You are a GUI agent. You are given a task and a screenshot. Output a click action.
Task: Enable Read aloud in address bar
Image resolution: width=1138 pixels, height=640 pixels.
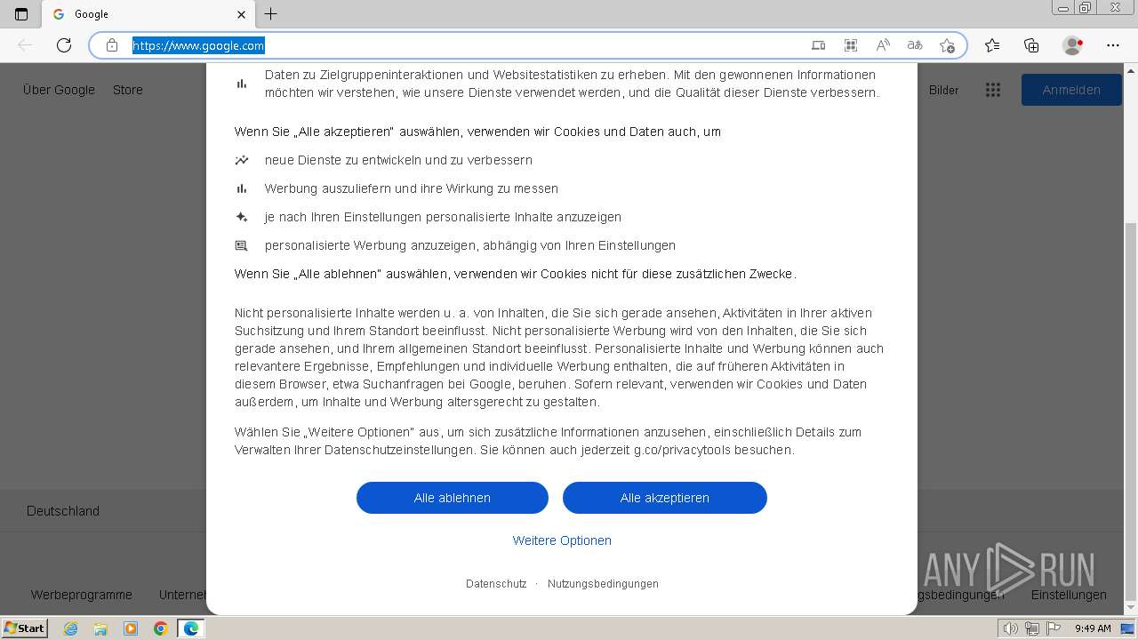click(x=883, y=45)
